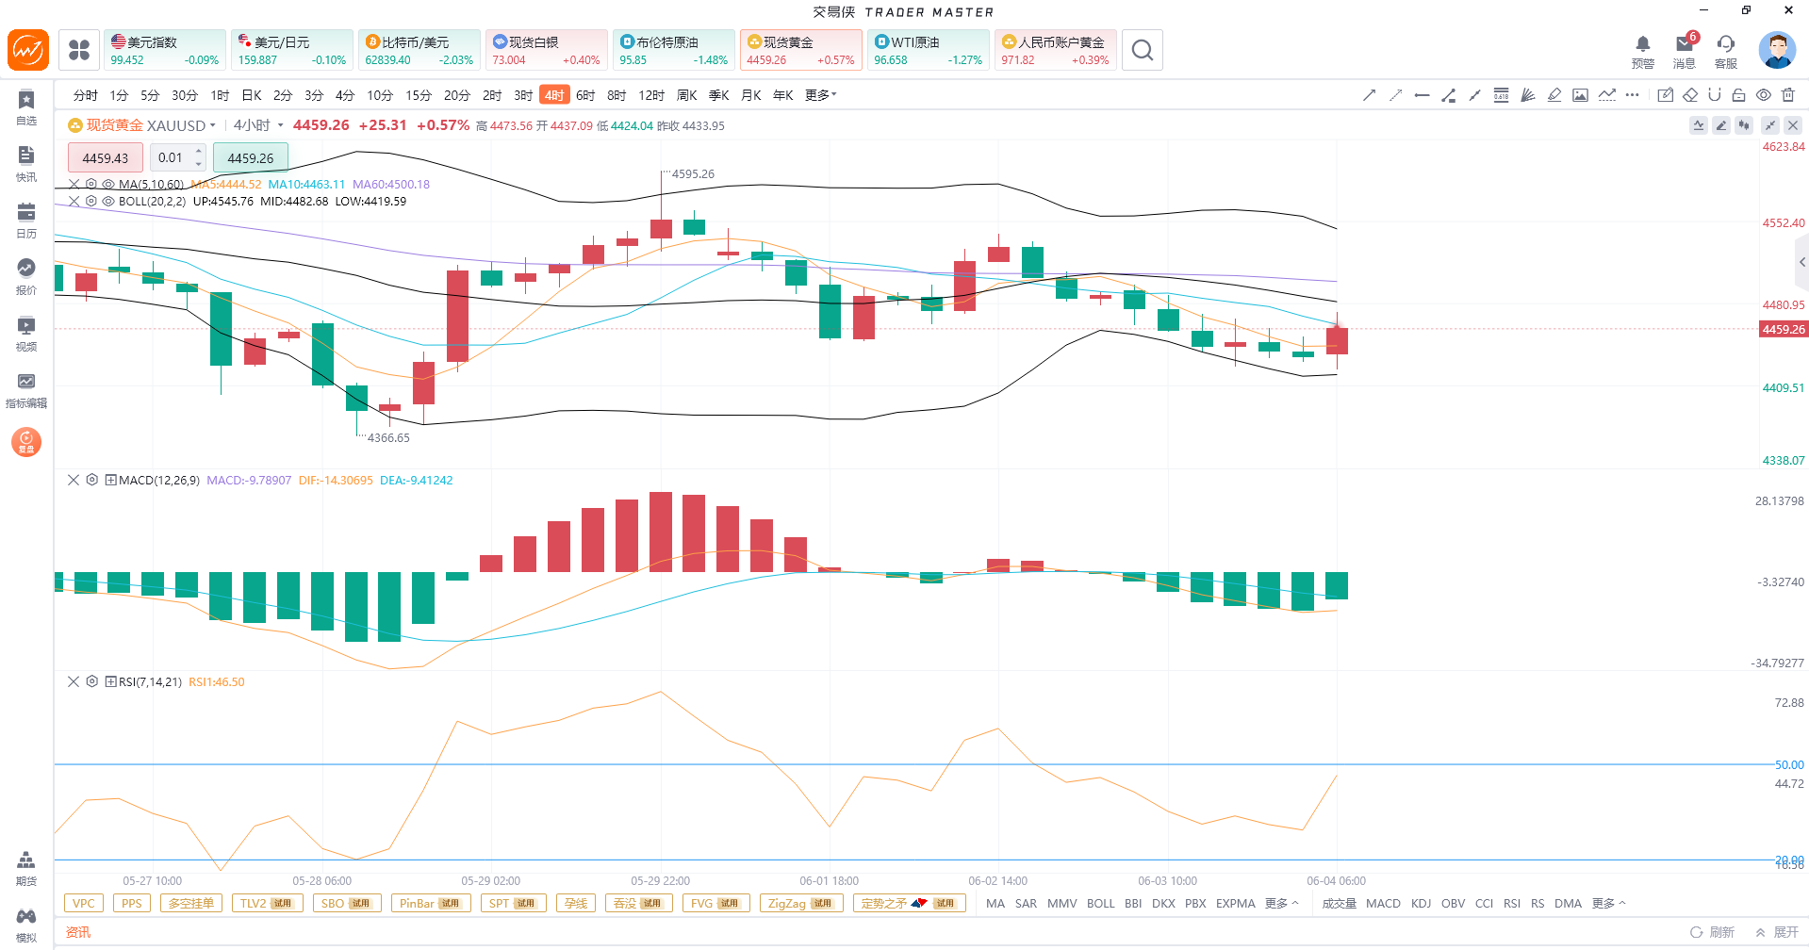1809x950 pixels.
Task: Open the search magnifier button
Action: coord(1143,50)
